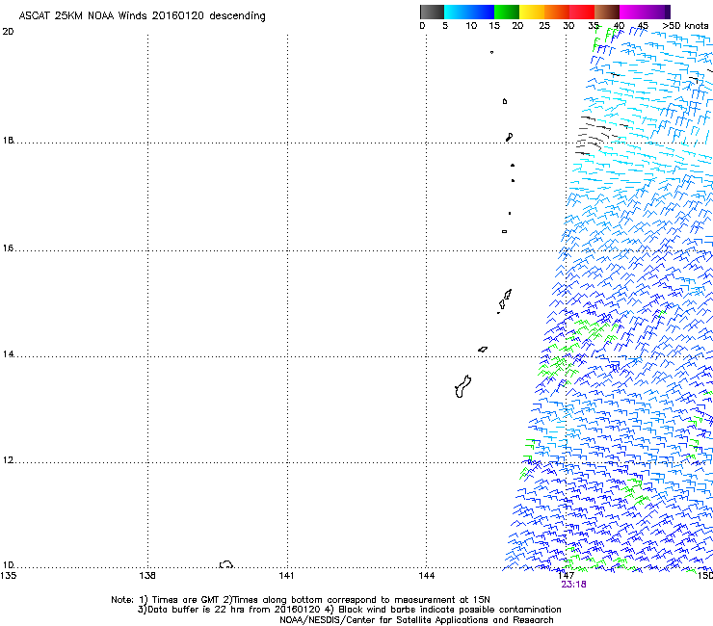
Task: Click the green 15-20 knots legend segment
Action: tap(507, 12)
